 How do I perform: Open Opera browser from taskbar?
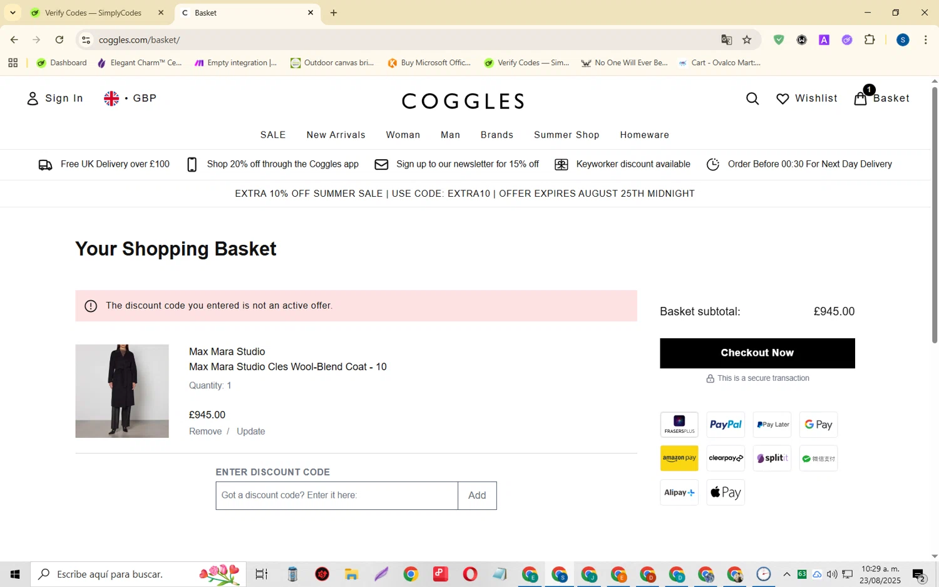tap(469, 574)
